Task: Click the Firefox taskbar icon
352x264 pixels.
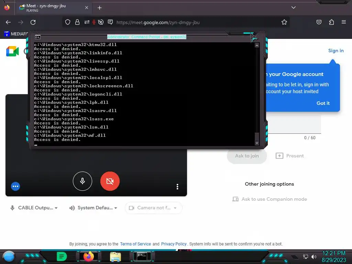Action: pyautogui.click(x=88, y=256)
